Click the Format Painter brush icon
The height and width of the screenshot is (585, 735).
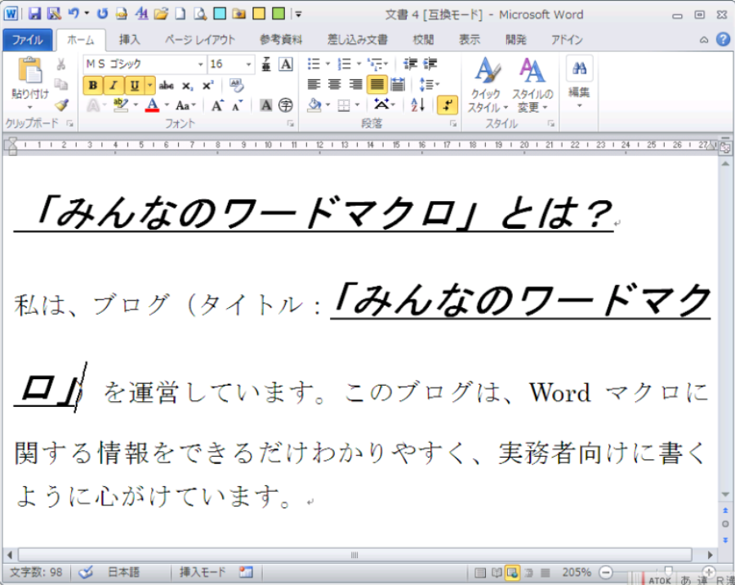tap(61, 105)
